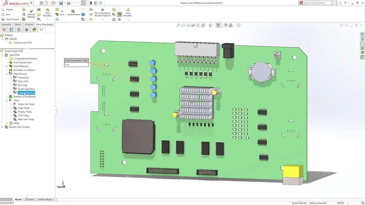Switch to the Assembly tab

click(x=7, y=24)
